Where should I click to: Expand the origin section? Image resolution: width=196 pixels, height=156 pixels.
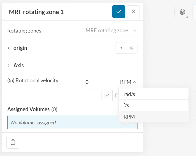tap(9, 48)
